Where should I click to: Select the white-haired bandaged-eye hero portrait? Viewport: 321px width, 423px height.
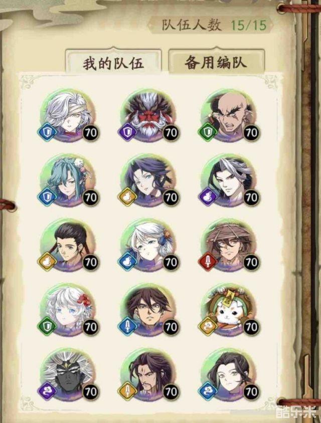[69, 116]
